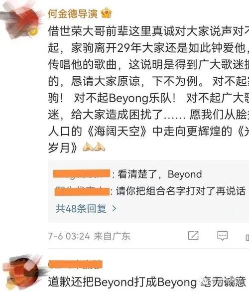
Task: Open first reply's orange-masked username
Action: (82, 173)
